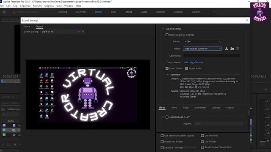The width and height of the screenshot is (271, 152).
Task: Open the Graphics menu
Action: [x=49, y=5]
